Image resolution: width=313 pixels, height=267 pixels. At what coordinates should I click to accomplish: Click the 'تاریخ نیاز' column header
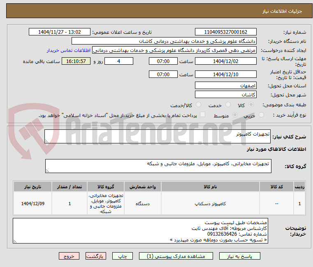coord(33,187)
